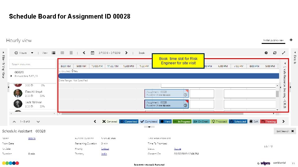Click the Book button in toolbar
Viewport: 298px width, 167px height.
click(142, 53)
